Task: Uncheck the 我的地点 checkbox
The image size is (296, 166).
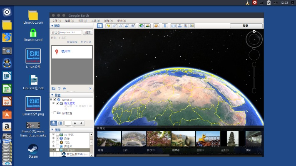Action: (55, 99)
